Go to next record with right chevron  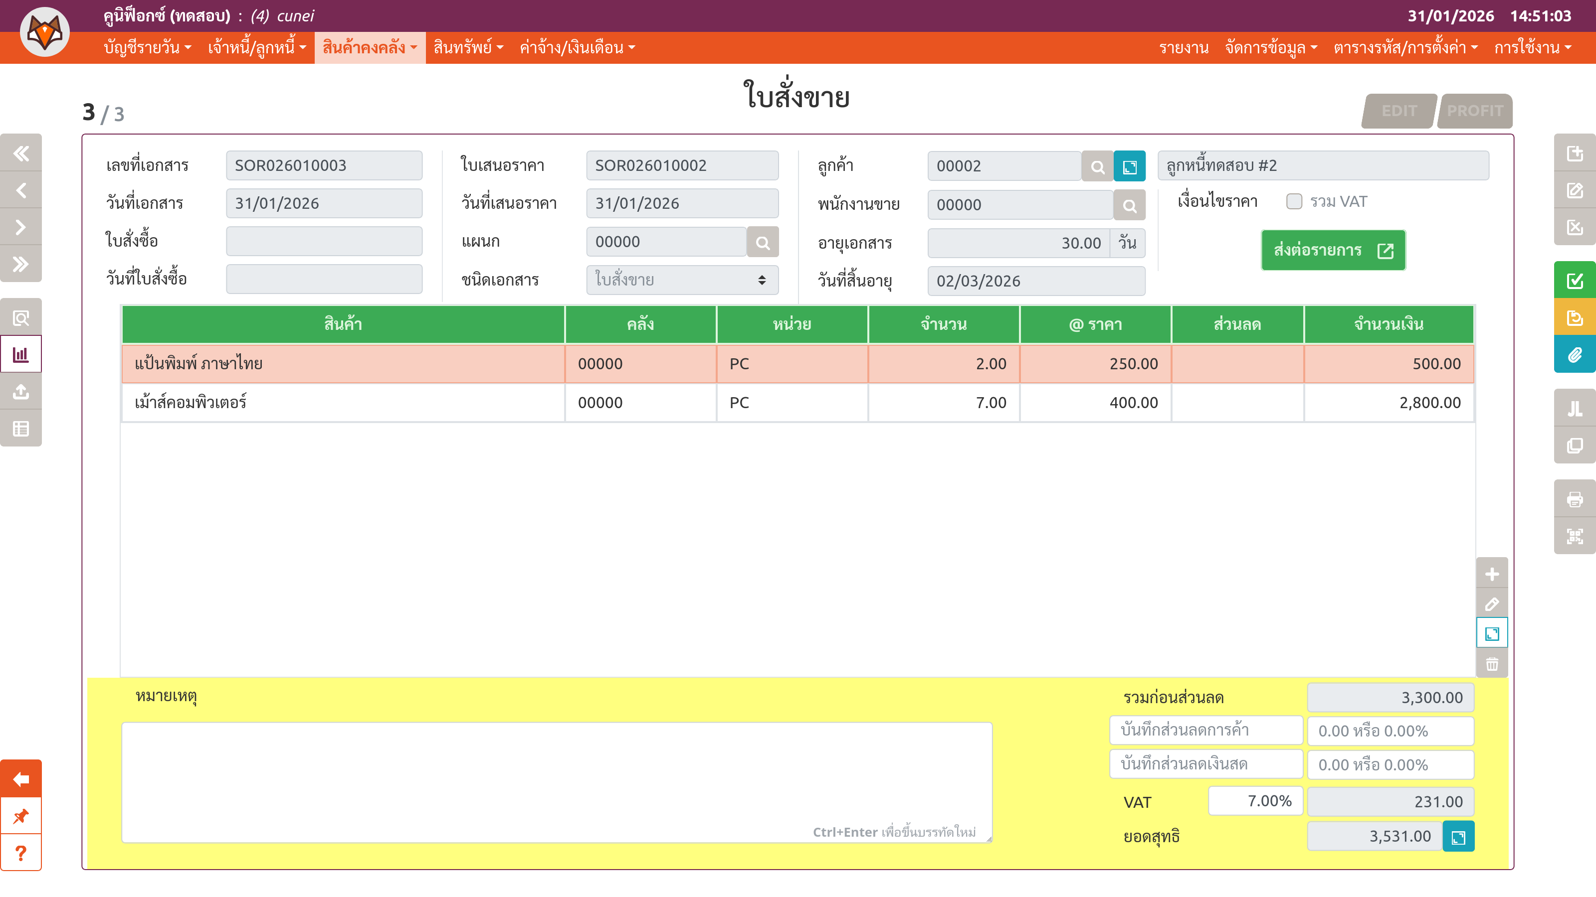(x=21, y=227)
